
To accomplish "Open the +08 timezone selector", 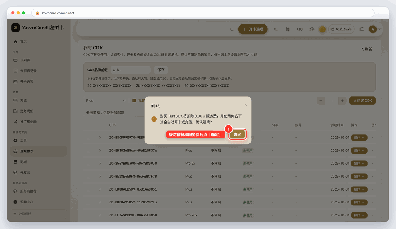I will (x=300, y=29).
